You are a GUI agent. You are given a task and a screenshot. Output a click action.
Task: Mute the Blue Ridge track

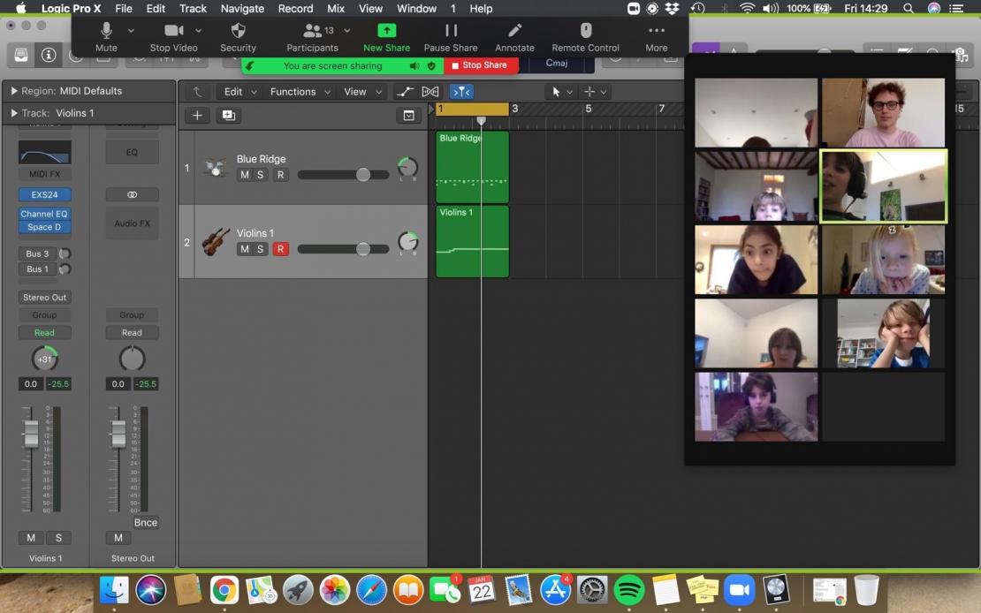(245, 175)
